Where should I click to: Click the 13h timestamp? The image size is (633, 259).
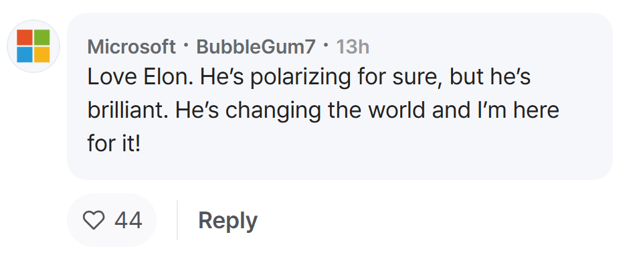(x=353, y=48)
